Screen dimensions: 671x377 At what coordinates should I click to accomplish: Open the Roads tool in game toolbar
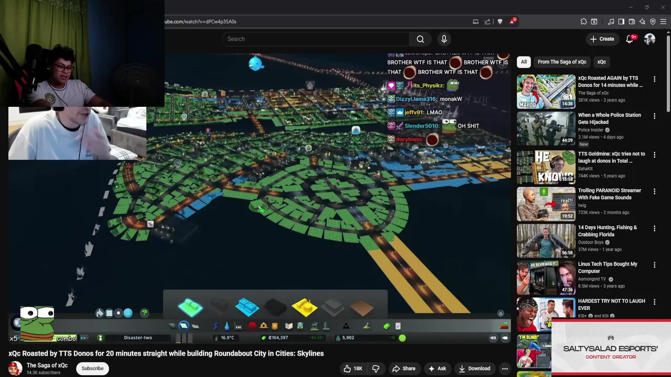coord(172,326)
